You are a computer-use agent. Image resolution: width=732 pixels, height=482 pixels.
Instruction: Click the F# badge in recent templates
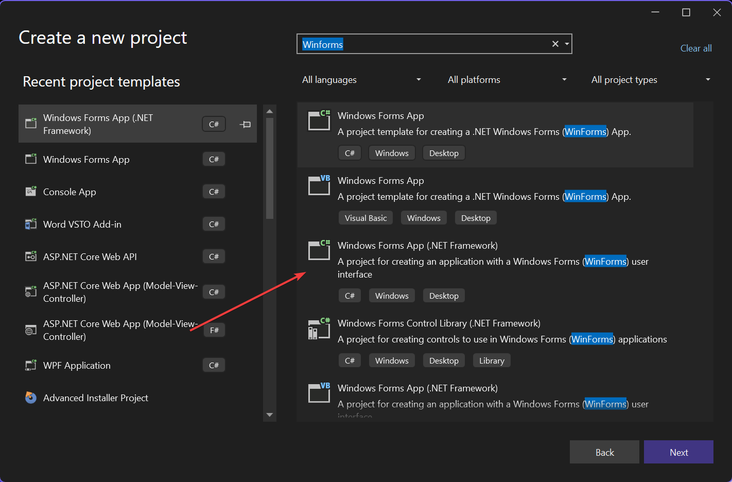point(214,330)
